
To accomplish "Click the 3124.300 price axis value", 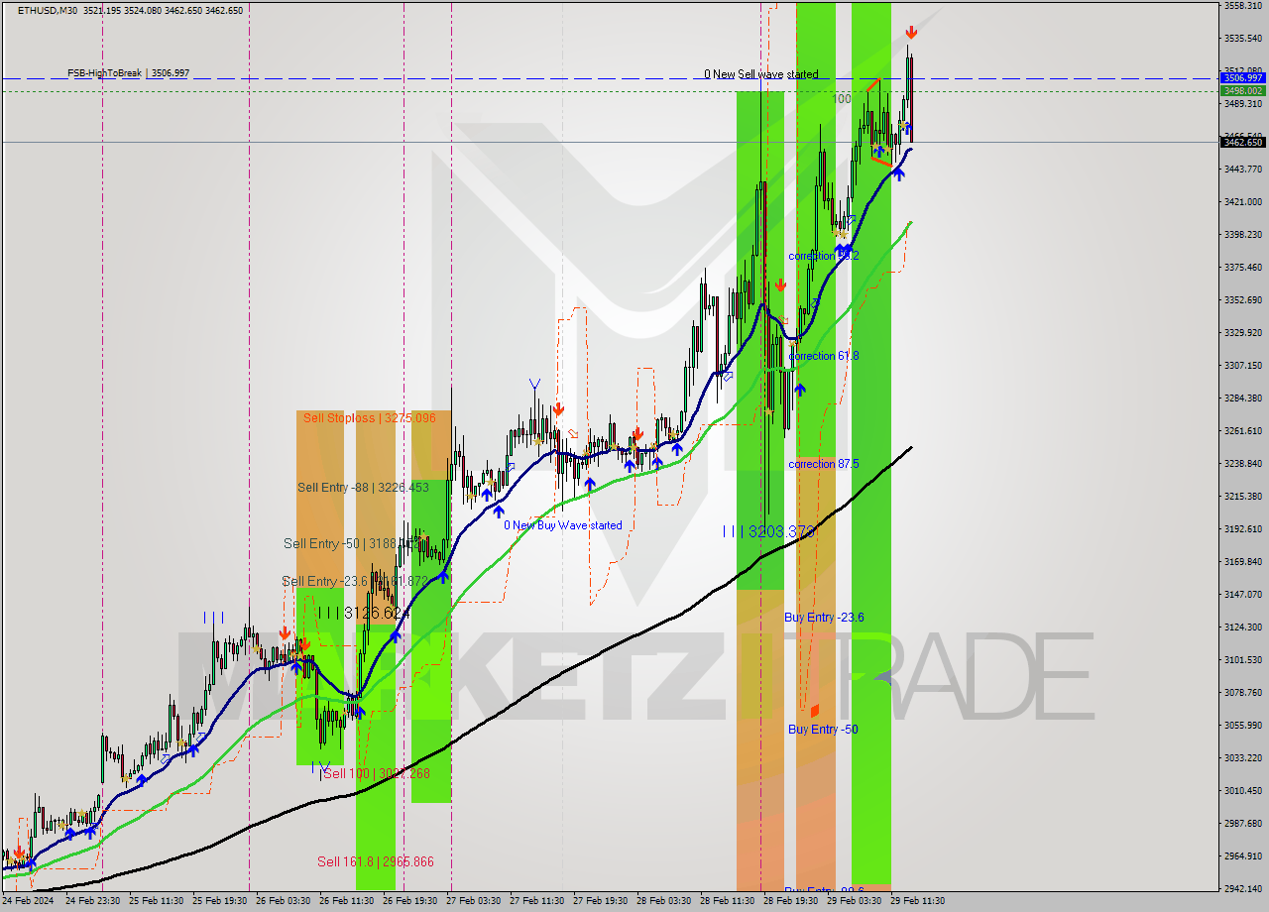I will (x=1242, y=627).
